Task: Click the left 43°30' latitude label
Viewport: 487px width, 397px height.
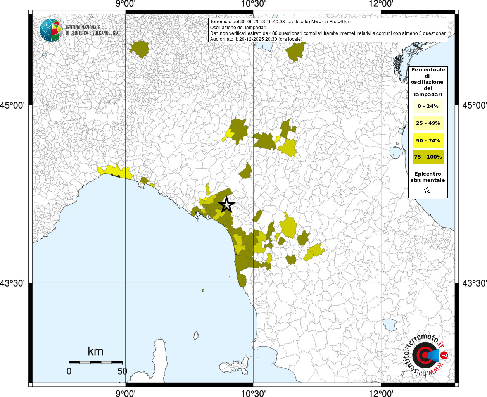Action: point(12,283)
